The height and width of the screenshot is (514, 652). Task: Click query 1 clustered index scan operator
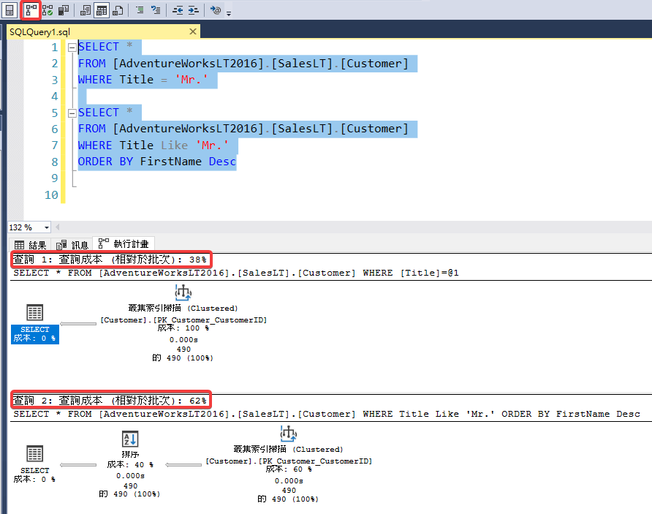click(183, 294)
